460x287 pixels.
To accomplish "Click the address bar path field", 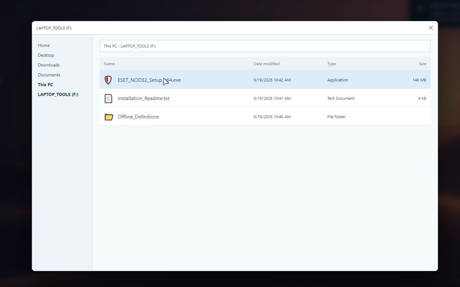I will [x=265, y=46].
